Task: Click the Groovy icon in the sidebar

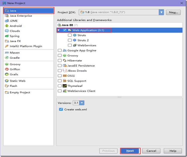Action: coord(7,64)
